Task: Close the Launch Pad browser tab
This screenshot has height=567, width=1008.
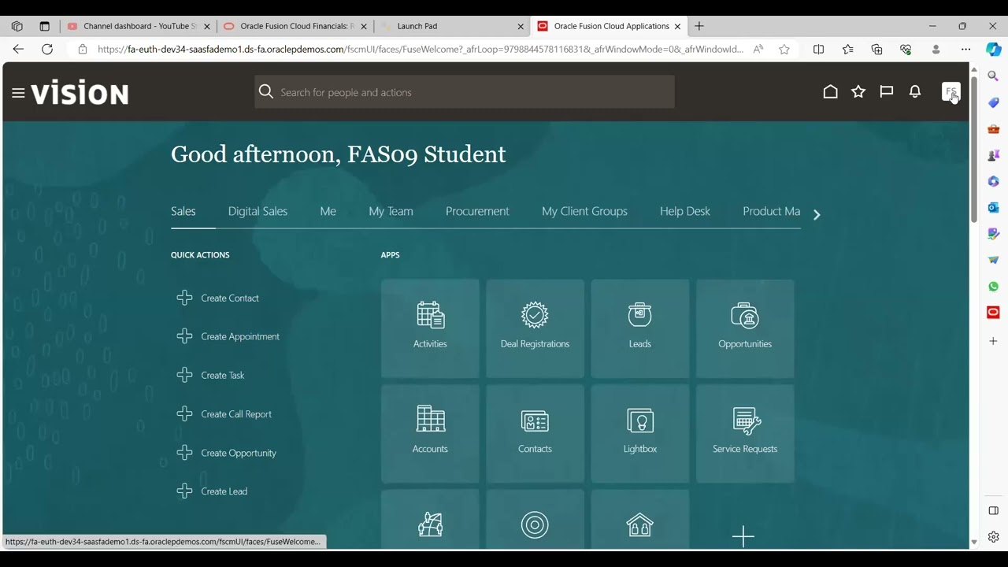Action: coord(521,26)
